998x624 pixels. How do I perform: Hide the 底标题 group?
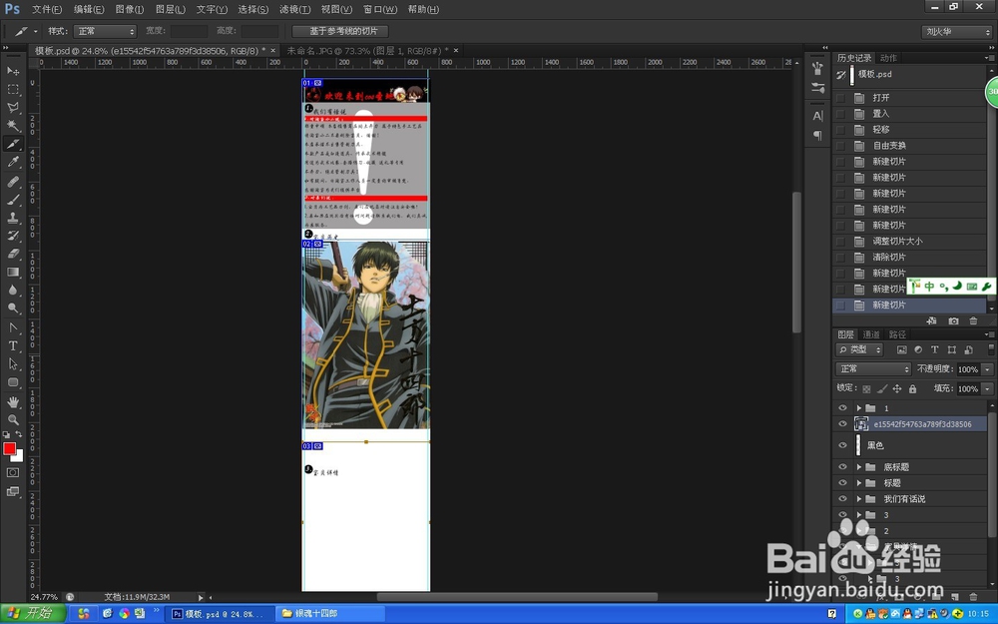842,466
